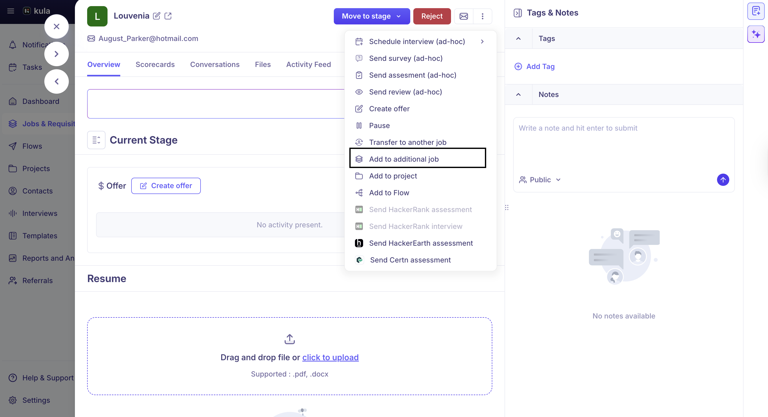Open candidate in new tab icon

(168, 16)
